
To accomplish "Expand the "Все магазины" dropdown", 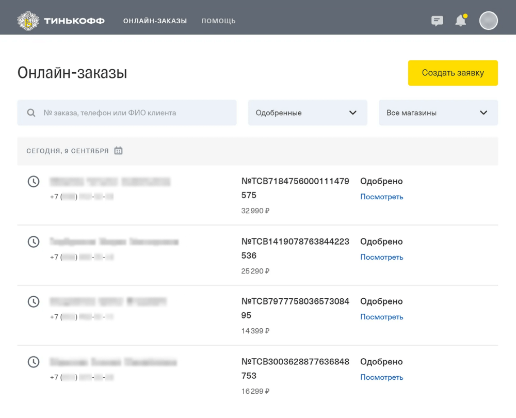I will click(438, 112).
